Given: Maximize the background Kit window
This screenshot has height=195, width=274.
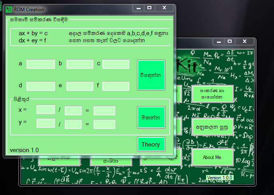Looking at the screenshot, I should 230,42.
